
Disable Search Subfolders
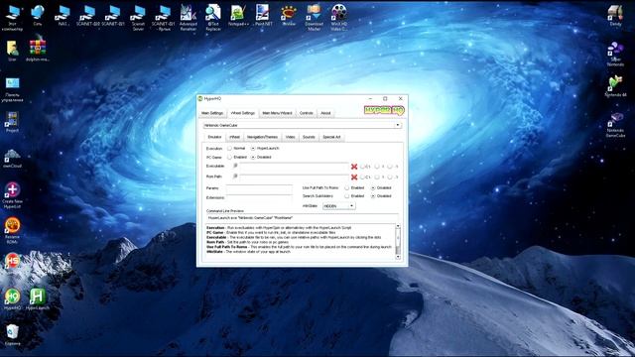click(373, 196)
